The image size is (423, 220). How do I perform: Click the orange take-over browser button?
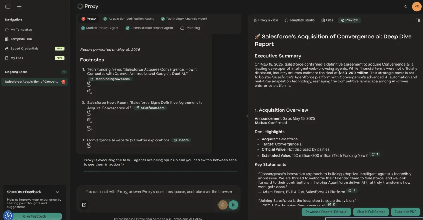(223, 204)
